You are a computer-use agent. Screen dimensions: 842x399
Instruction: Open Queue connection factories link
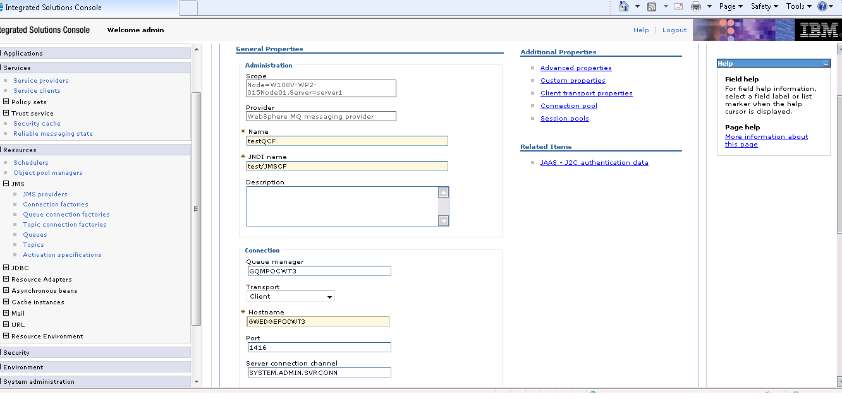pyautogui.click(x=66, y=215)
